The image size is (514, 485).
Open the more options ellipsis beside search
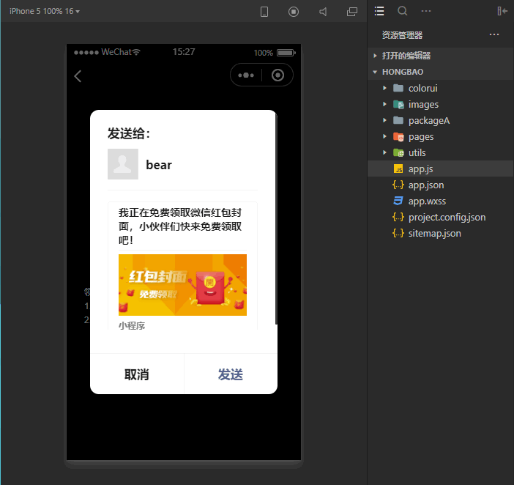[426, 11]
